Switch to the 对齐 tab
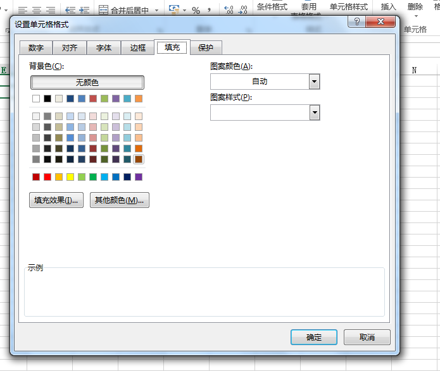The height and width of the screenshot is (371, 440). pyautogui.click(x=70, y=47)
